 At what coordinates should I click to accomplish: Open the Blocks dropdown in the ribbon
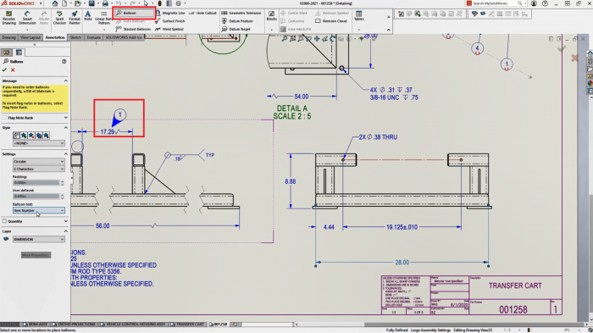[272, 30]
